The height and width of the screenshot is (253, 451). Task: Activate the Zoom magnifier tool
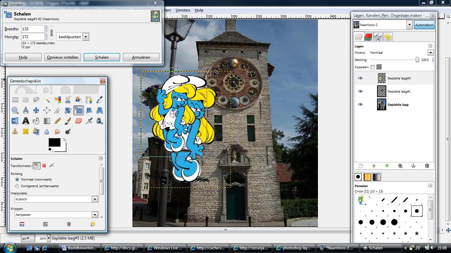(15, 110)
